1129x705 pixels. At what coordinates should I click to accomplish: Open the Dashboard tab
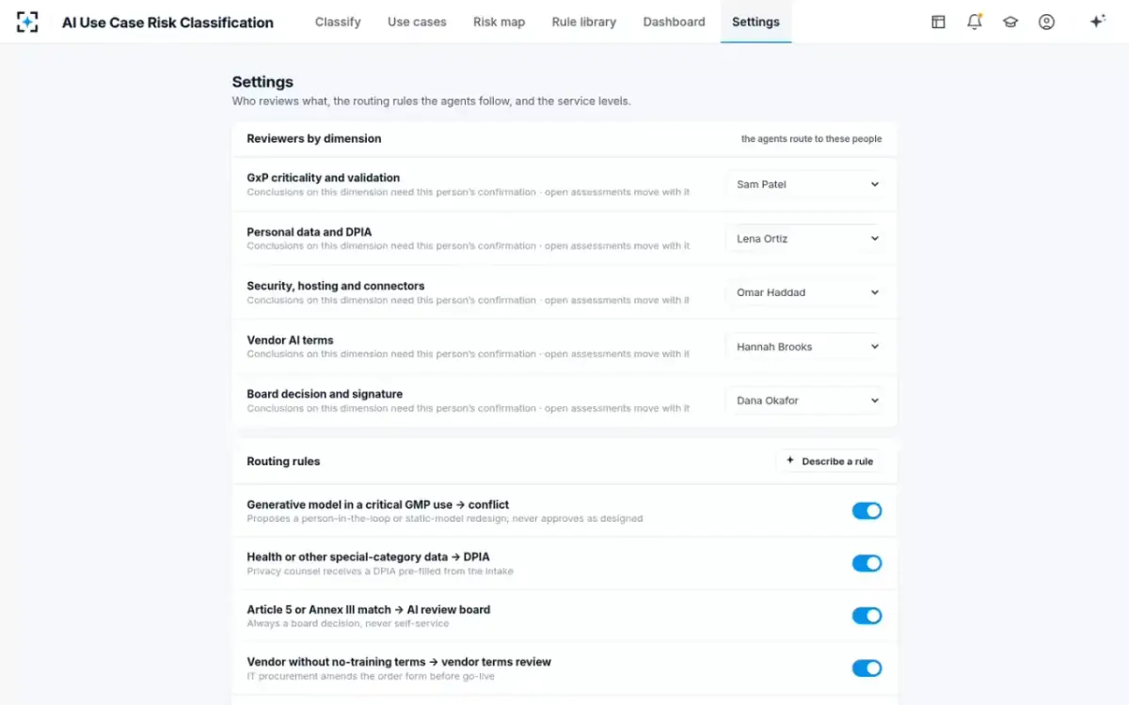point(674,22)
